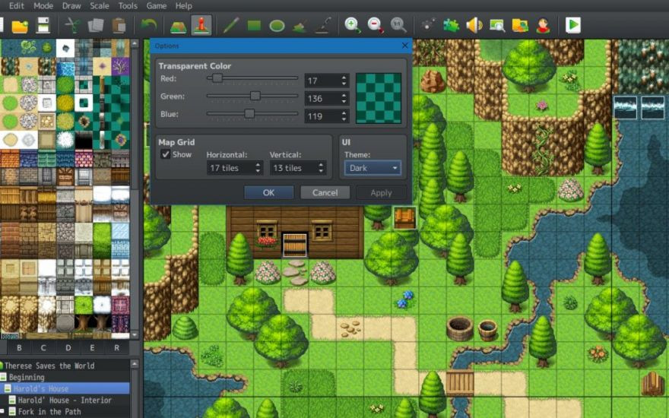Open the Theme dropdown showing Dark
Viewport: 669px width, 418px height.
click(373, 168)
